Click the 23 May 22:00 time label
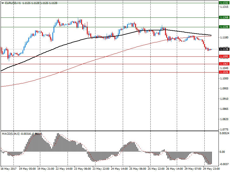This screenshot has height=172, width=230. (x=101, y=169)
